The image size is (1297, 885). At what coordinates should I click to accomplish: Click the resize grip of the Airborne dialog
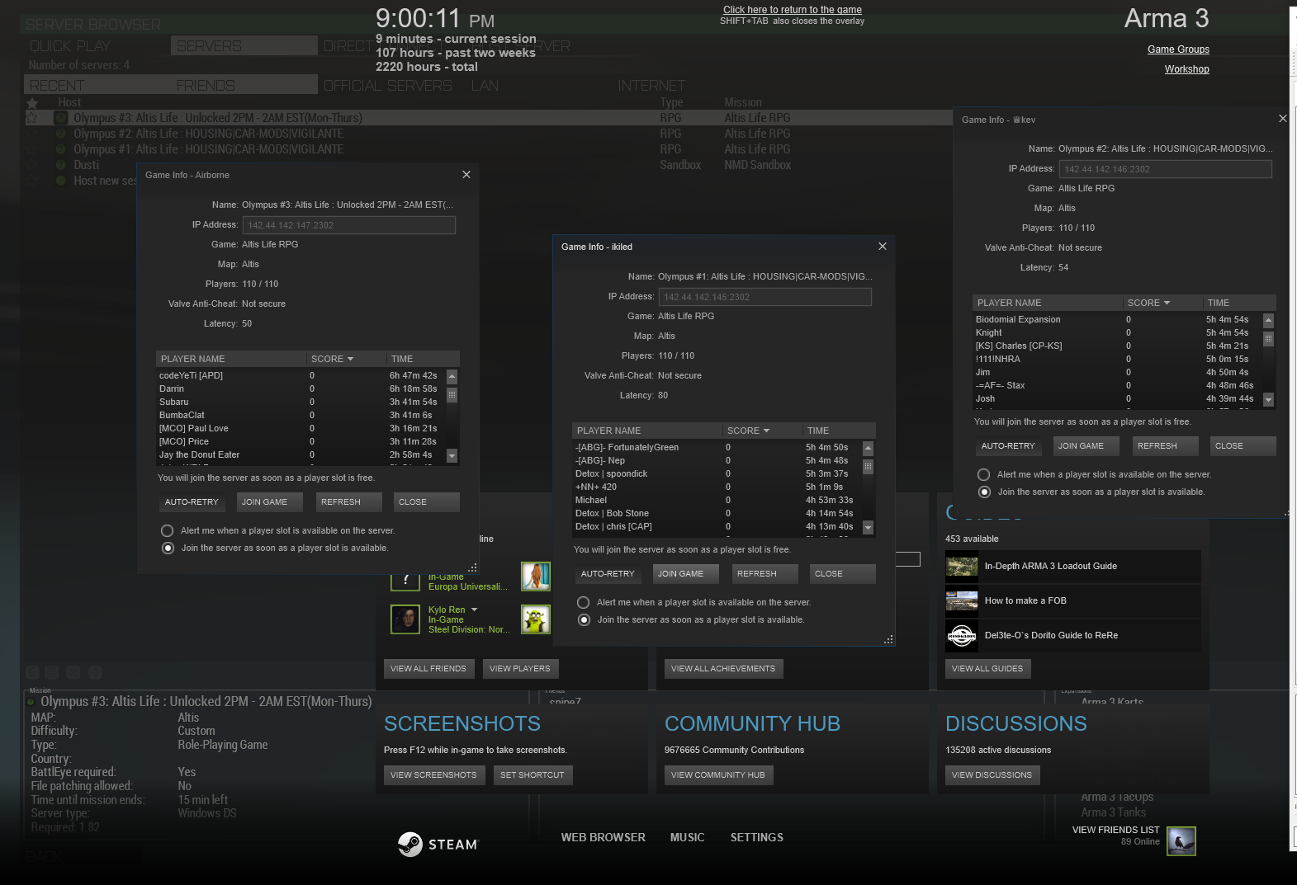[473, 567]
